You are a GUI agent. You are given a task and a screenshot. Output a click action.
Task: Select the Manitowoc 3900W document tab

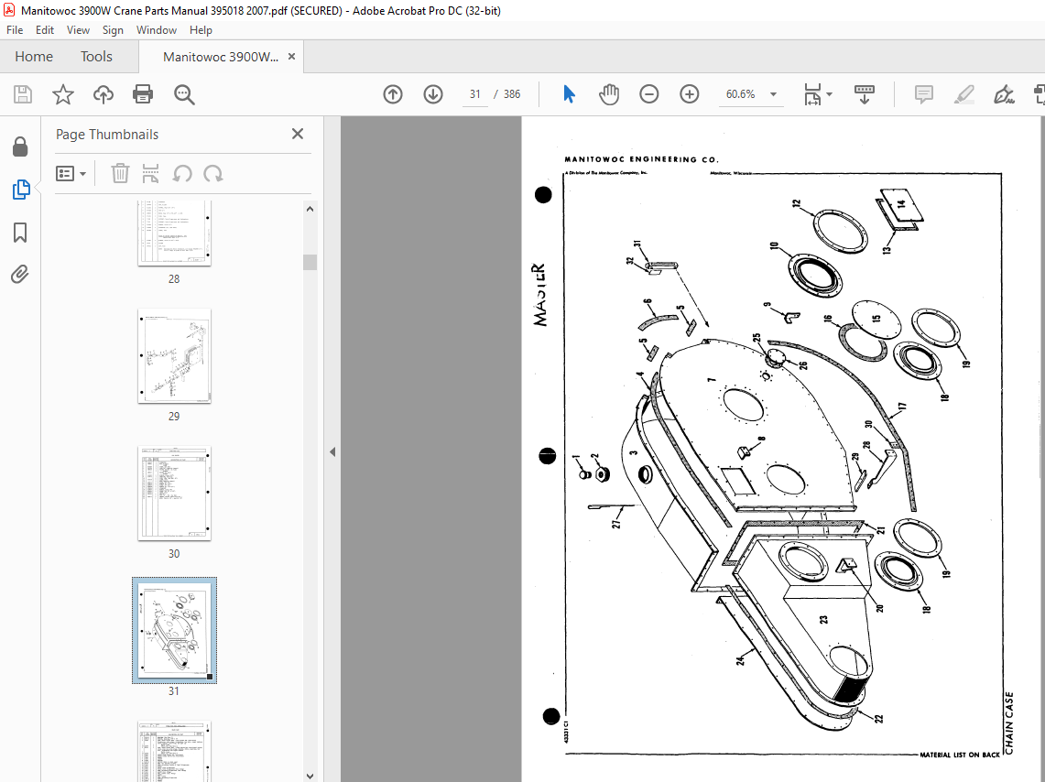tap(221, 57)
